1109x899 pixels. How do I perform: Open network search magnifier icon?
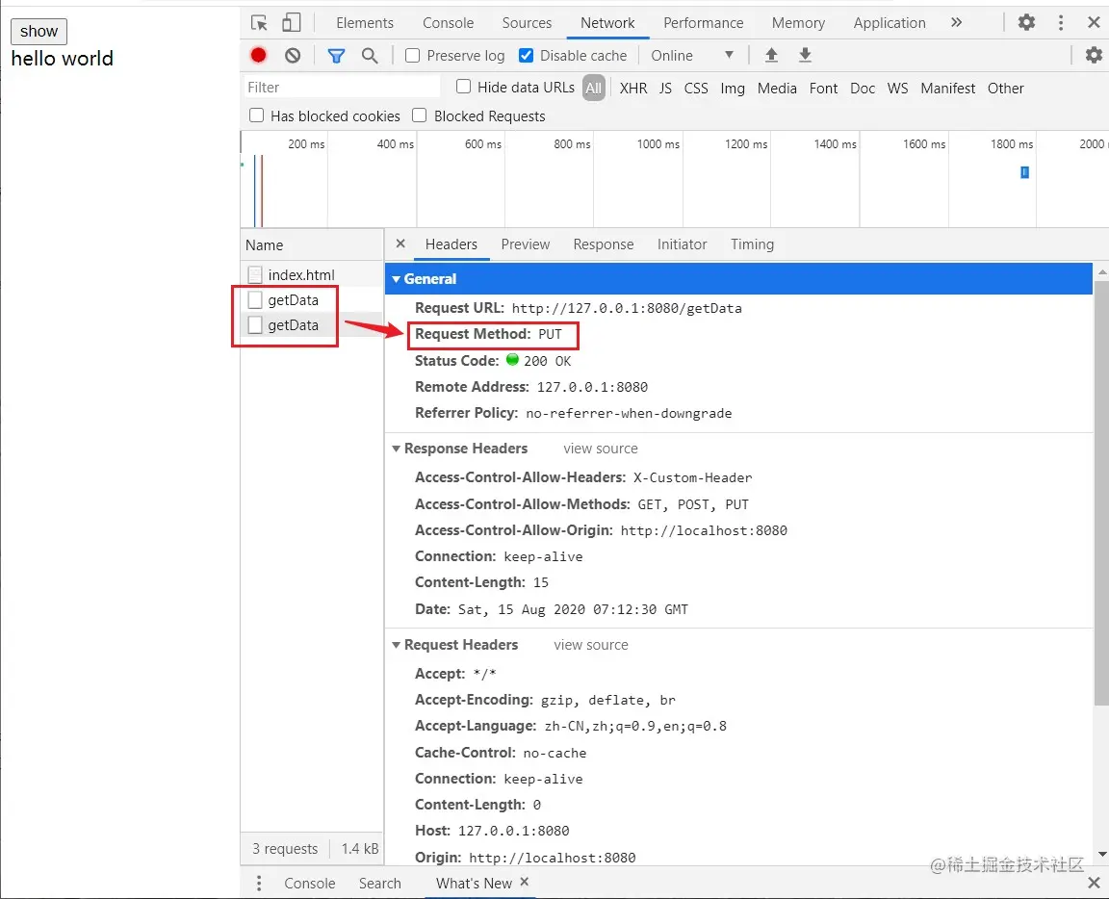click(370, 55)
